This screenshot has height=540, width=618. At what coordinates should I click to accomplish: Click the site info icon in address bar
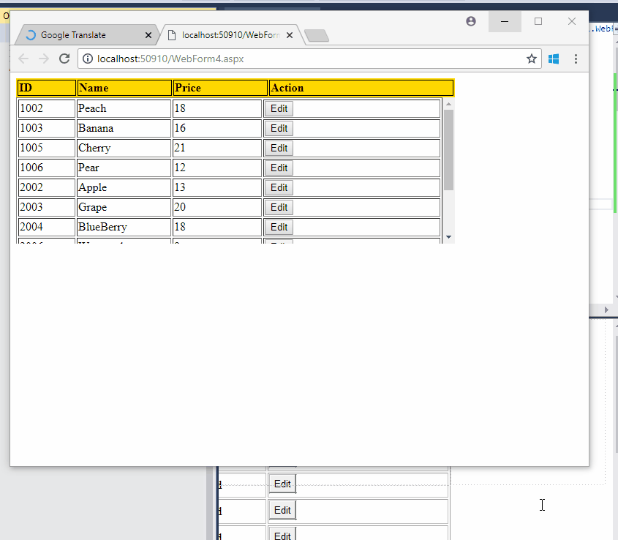87,59
